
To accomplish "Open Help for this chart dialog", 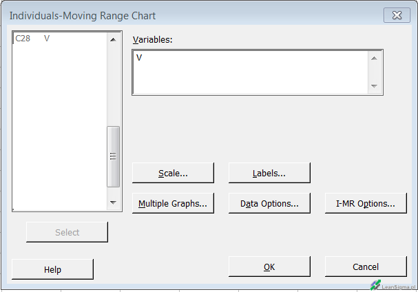I will 52,269.
